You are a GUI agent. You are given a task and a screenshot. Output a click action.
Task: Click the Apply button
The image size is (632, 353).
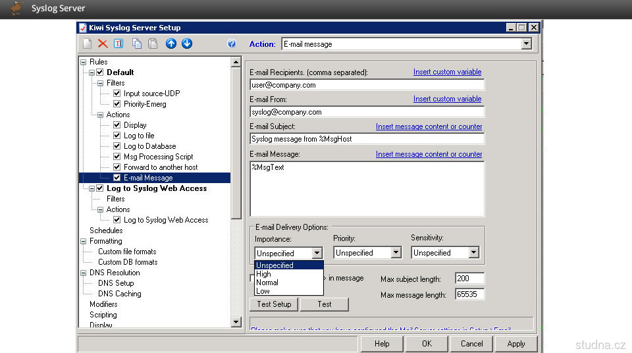pyautogui.click(x=516, y=344)
